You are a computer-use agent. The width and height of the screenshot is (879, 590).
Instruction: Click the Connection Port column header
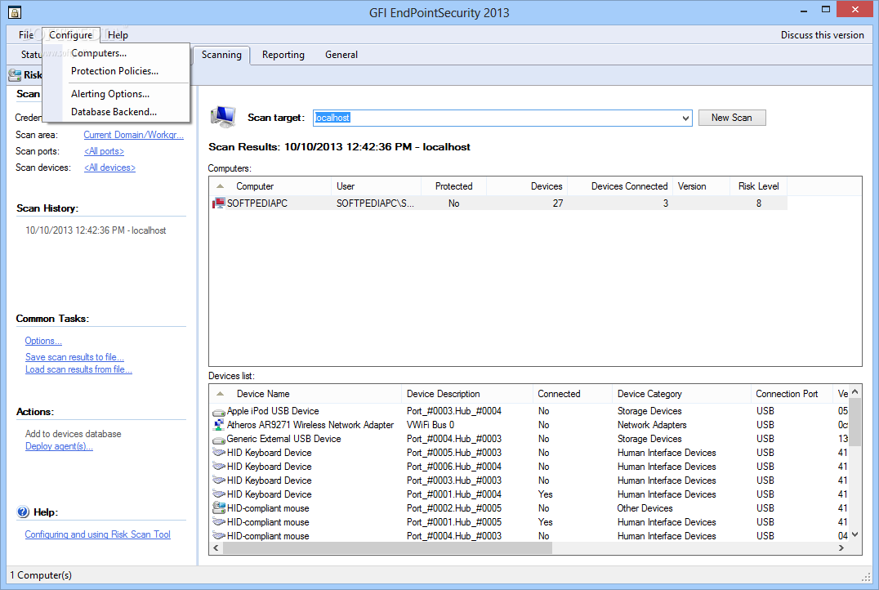(792, 394)
